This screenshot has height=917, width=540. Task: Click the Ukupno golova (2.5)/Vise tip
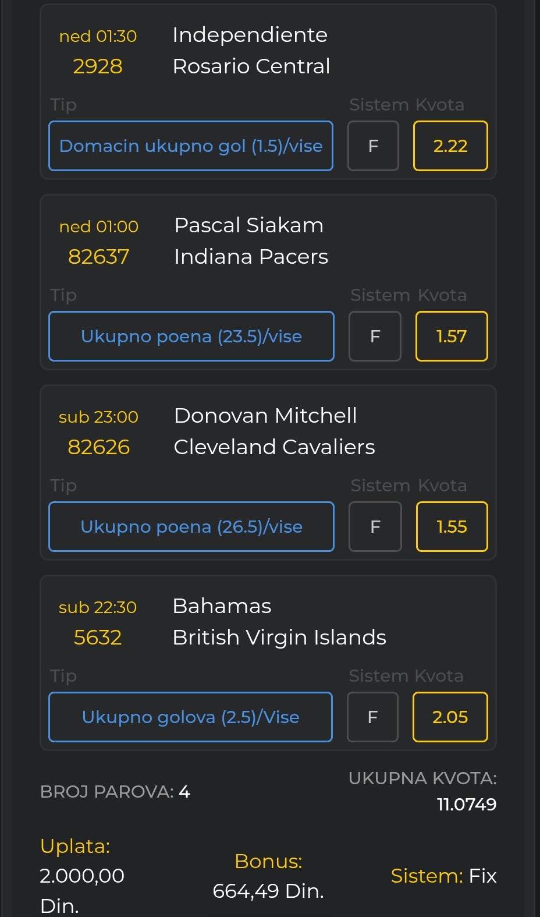click(x=190, y=717)
